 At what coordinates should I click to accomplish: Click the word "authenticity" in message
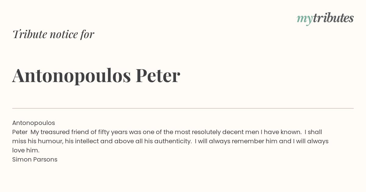click(173, 141)
